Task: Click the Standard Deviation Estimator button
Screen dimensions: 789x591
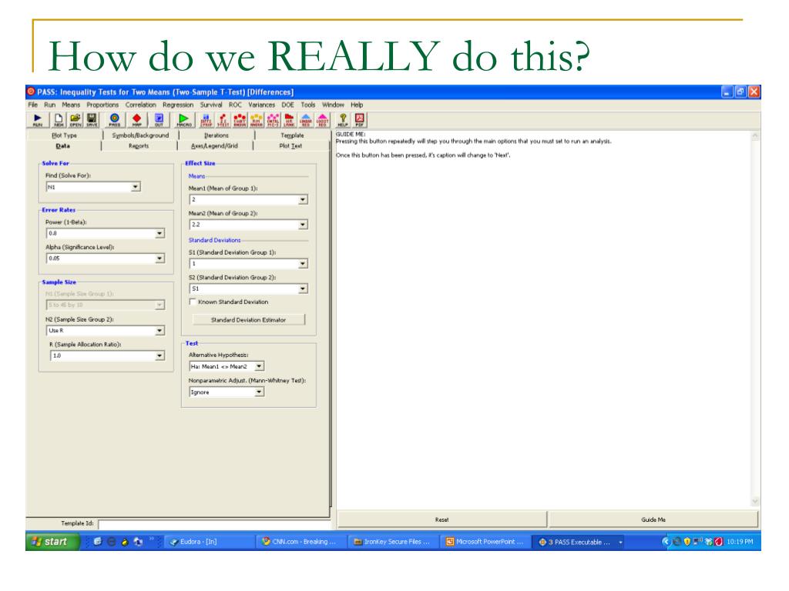Action: [249, 319]
